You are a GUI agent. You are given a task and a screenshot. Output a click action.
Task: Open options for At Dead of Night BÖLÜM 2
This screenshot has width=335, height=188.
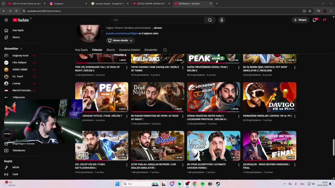coord(127,67)
